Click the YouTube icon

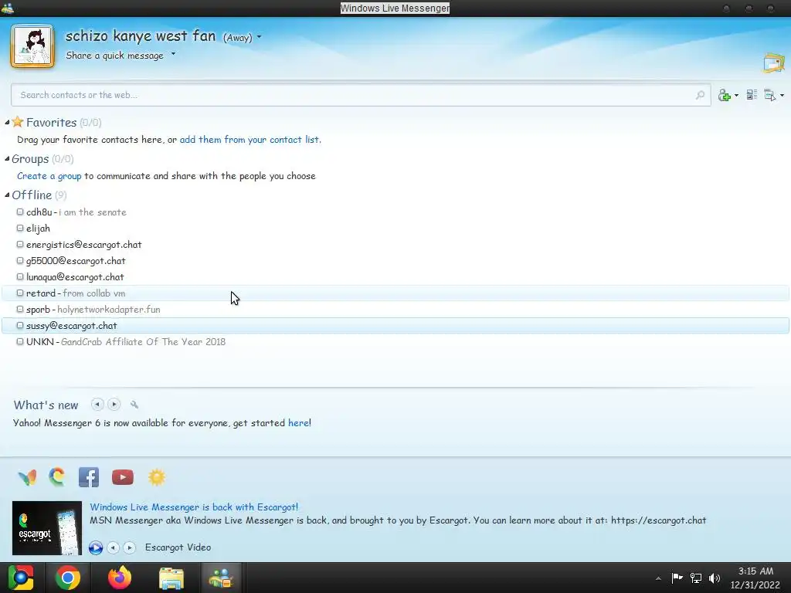[123, 477]
